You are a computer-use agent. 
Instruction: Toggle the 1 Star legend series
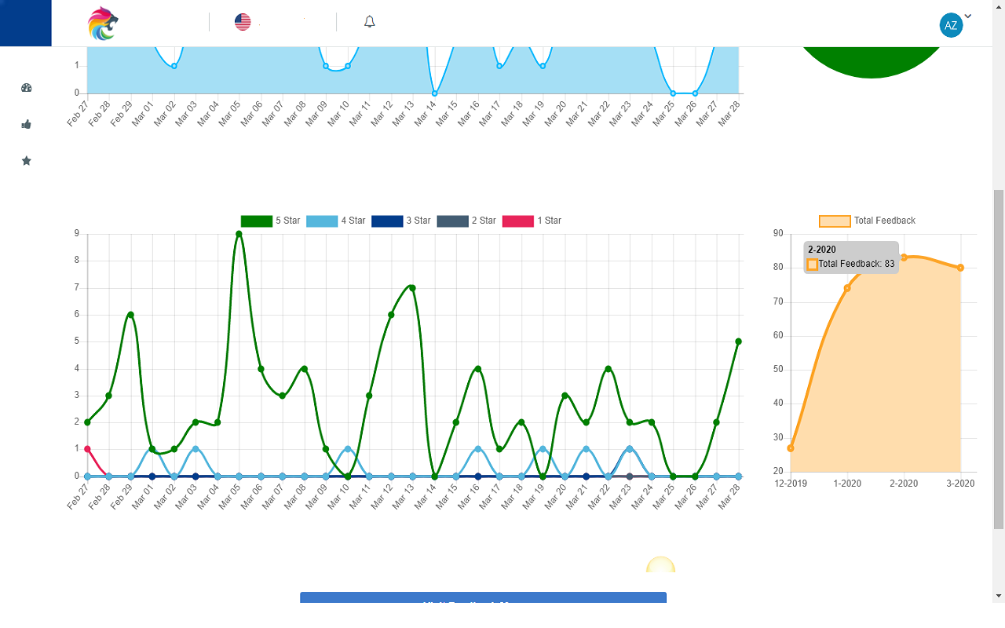(532, 221)
